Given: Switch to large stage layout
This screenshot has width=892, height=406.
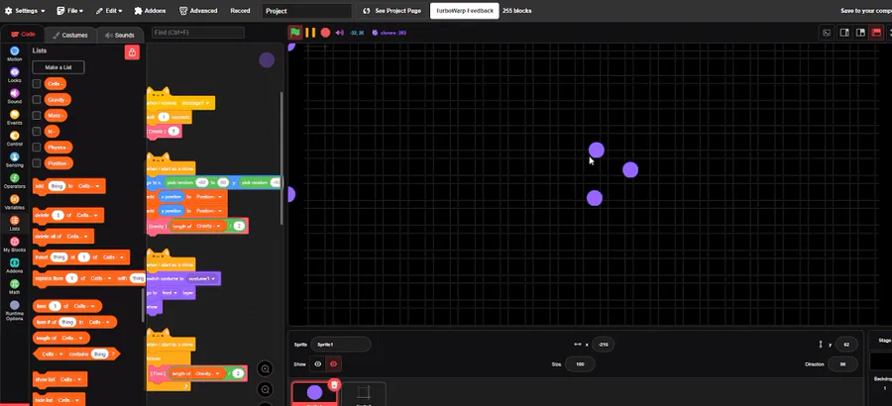Looking at the screenshot, I should click(860, 33).
